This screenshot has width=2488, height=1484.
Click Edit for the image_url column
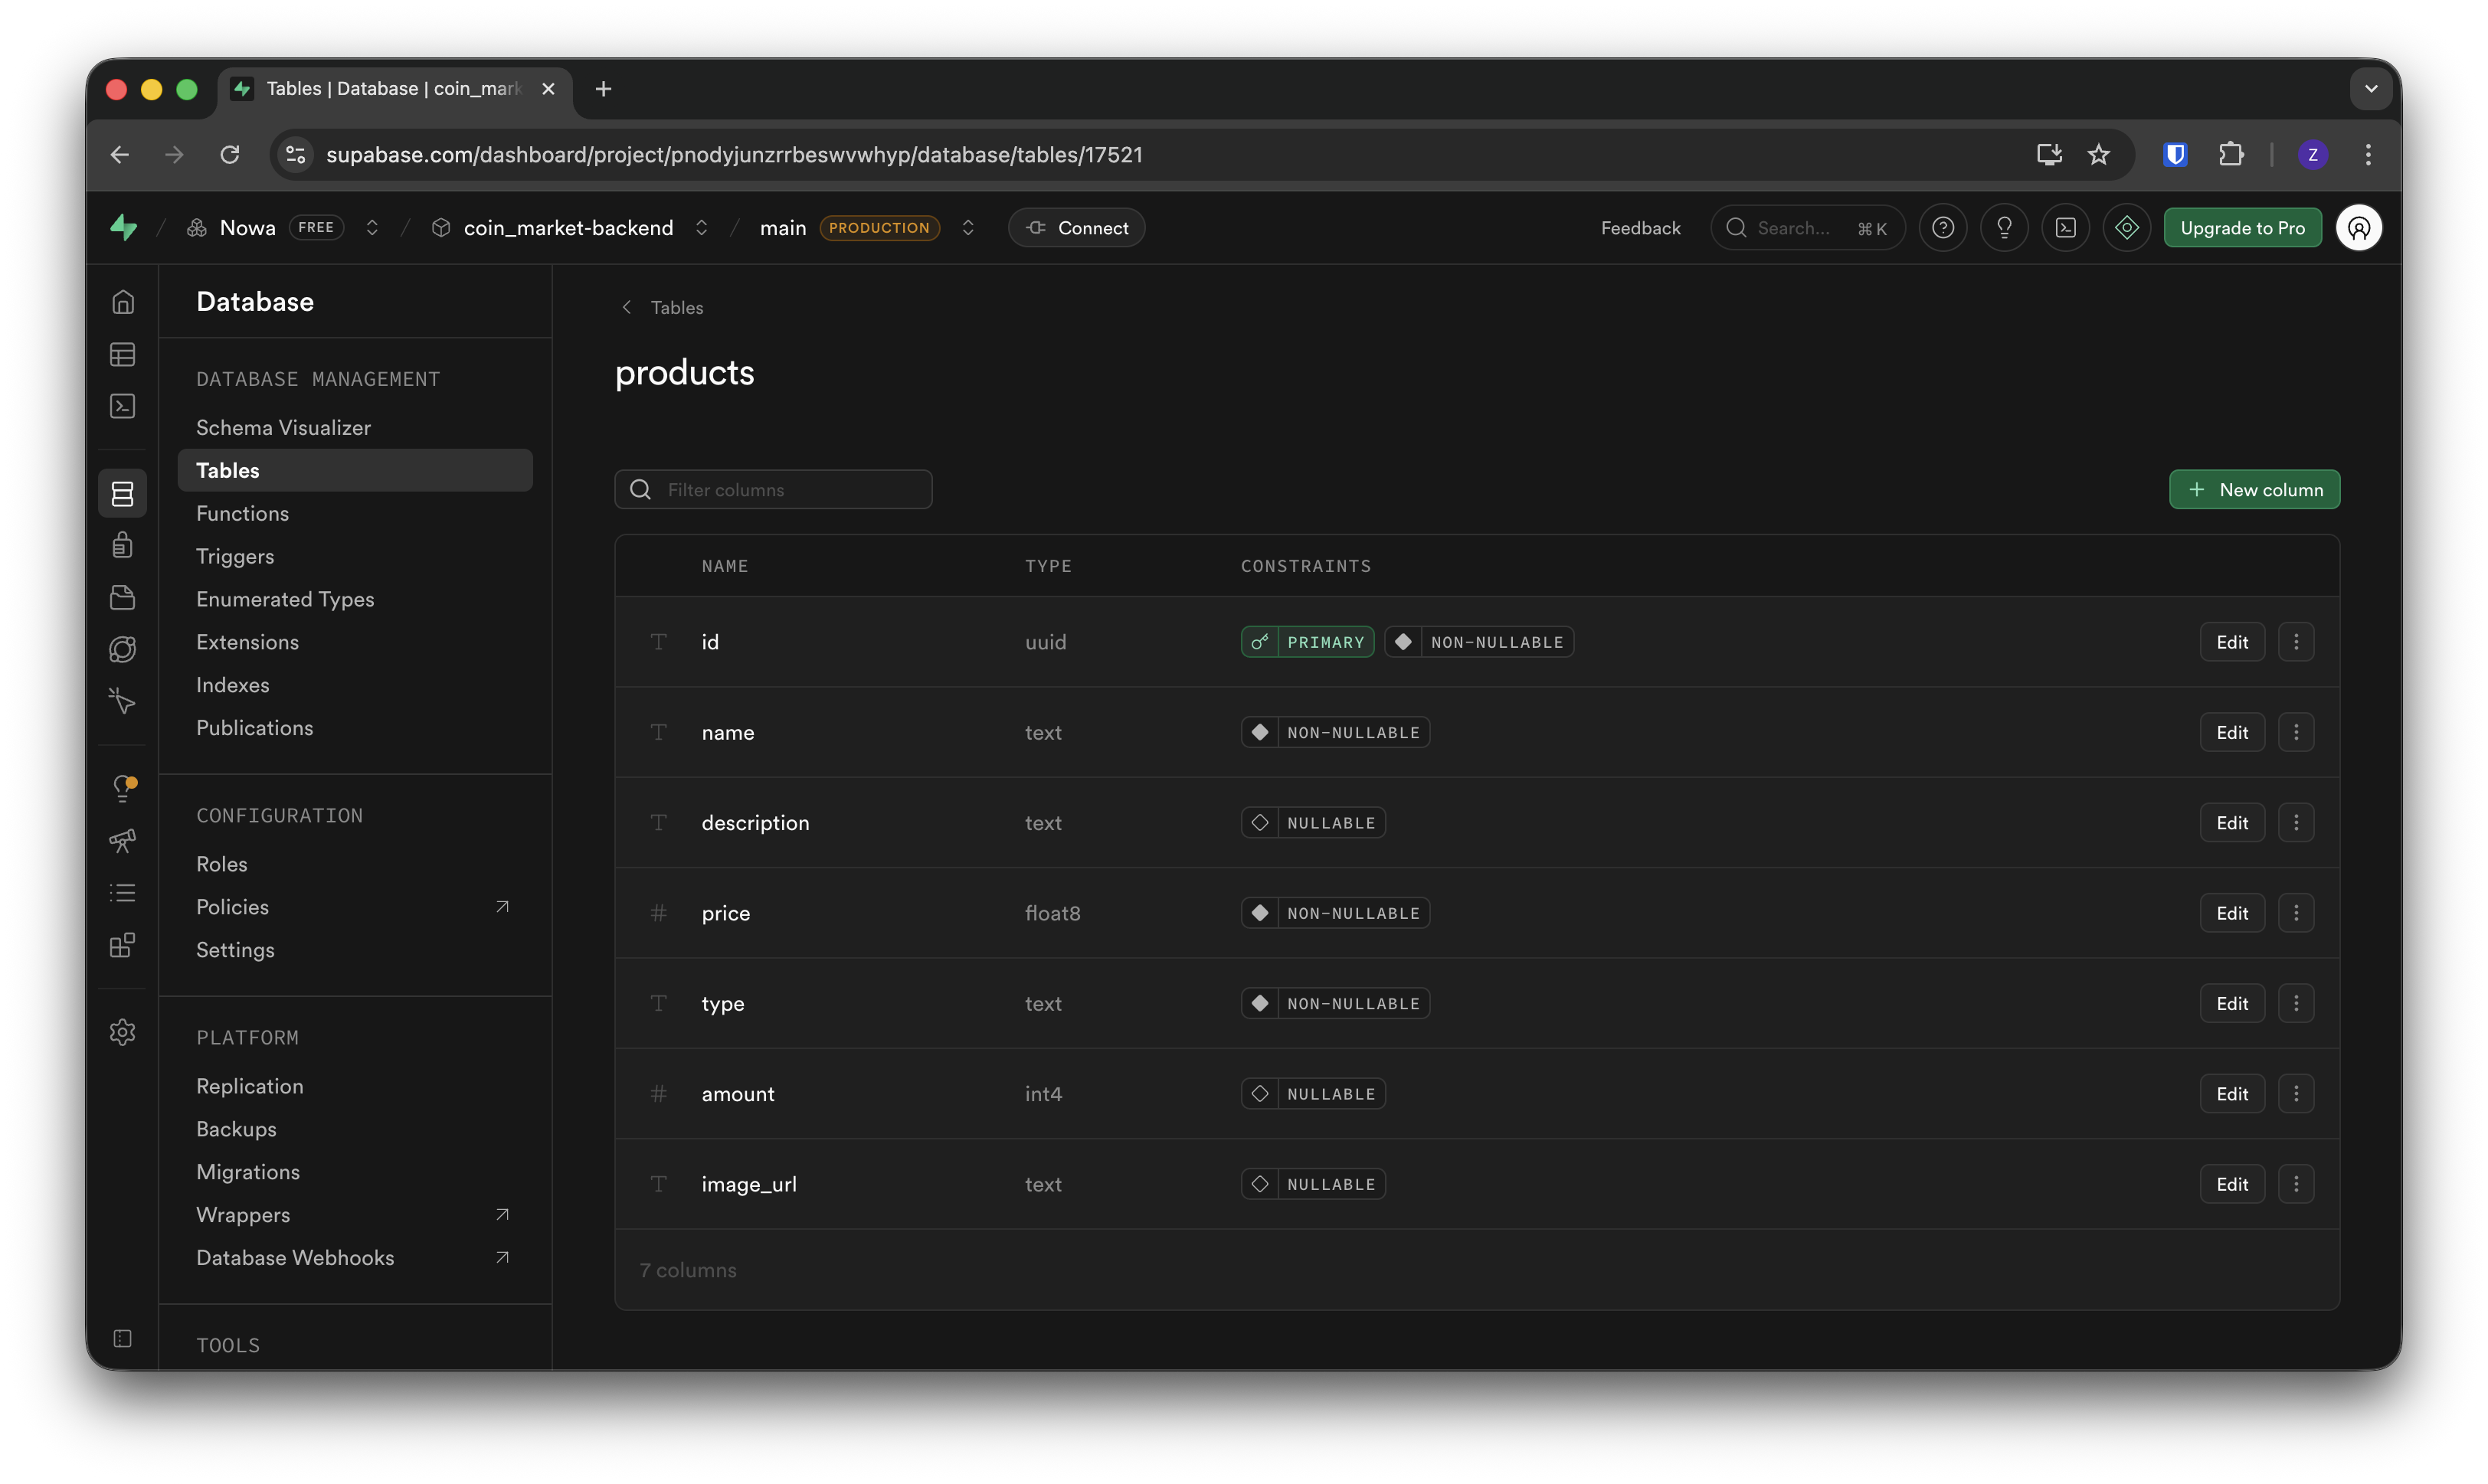click(2231, 1184)
